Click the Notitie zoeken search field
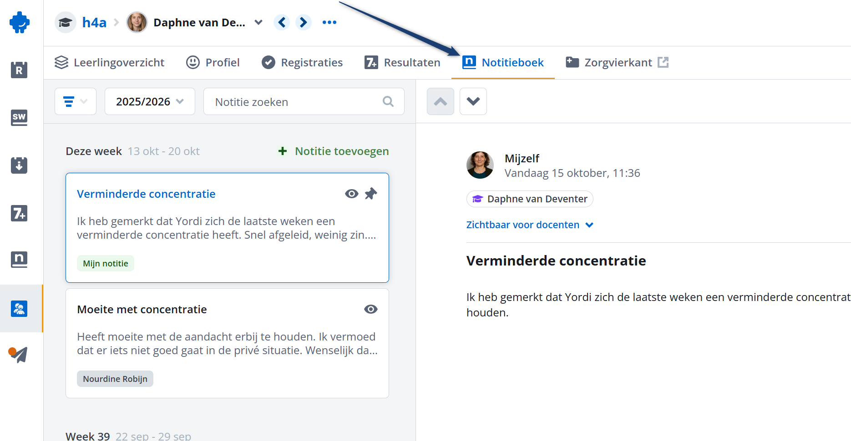 coord(296,102)
